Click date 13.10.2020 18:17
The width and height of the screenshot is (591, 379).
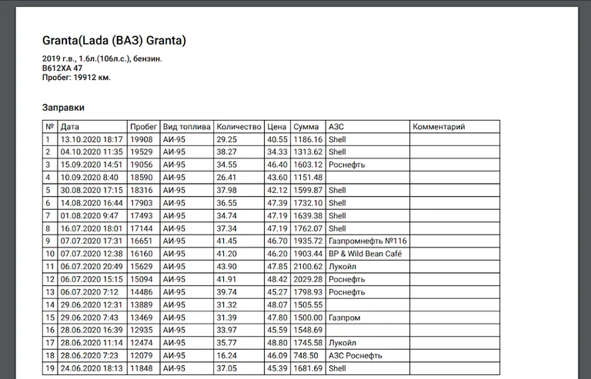(92, 140)
